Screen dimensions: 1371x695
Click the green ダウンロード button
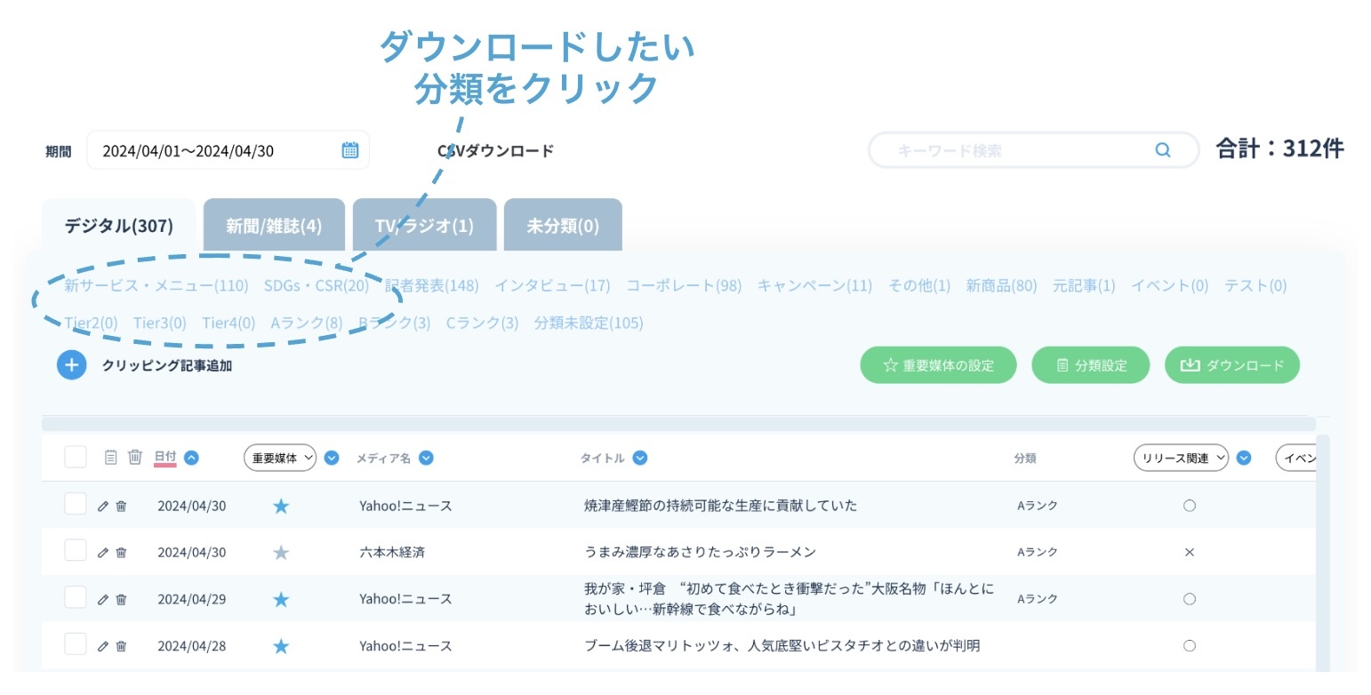pos(1231,365)
